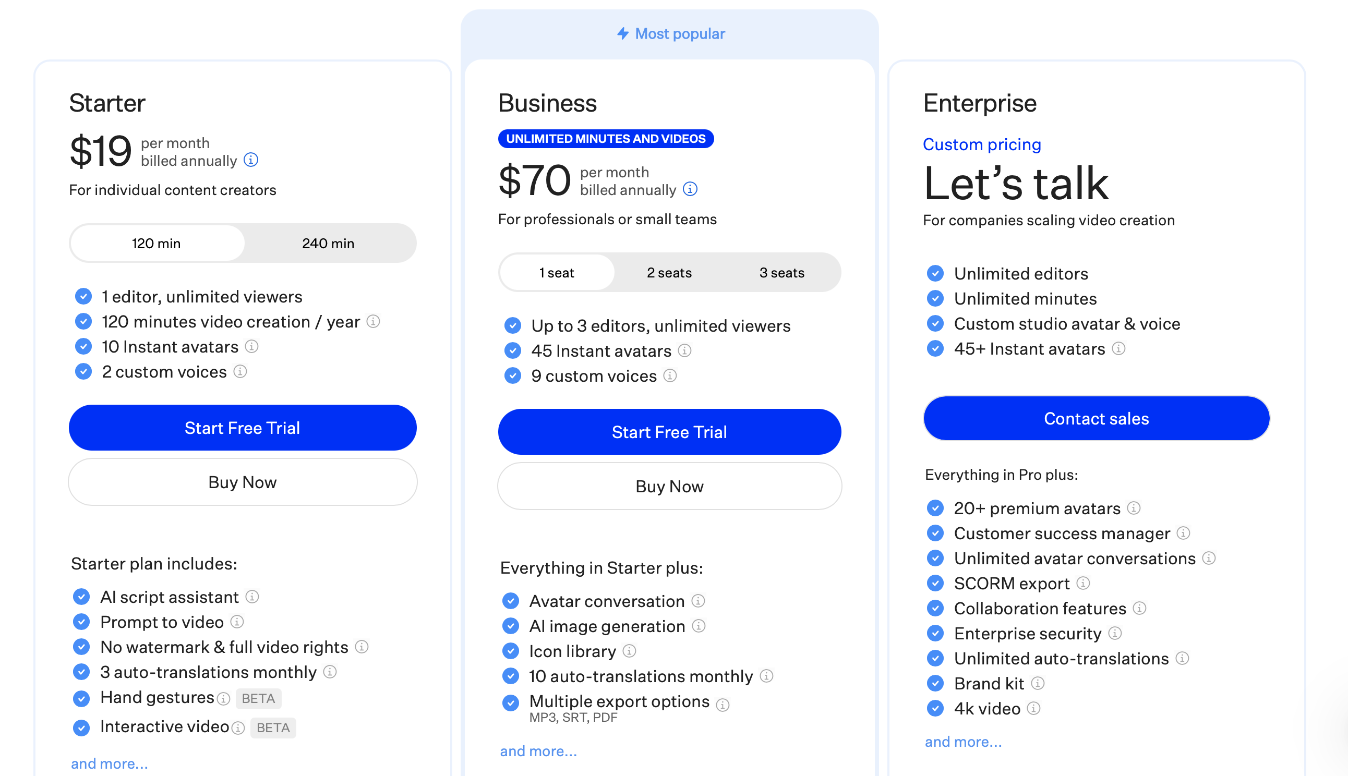The image size is (1348, 776).
Task: Show Avatar conversation info tooltip icon
Action: click(x=697, y=601)
